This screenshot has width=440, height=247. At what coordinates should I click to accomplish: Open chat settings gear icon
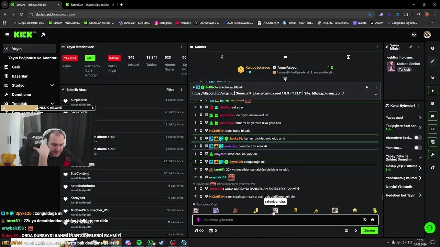355,231
